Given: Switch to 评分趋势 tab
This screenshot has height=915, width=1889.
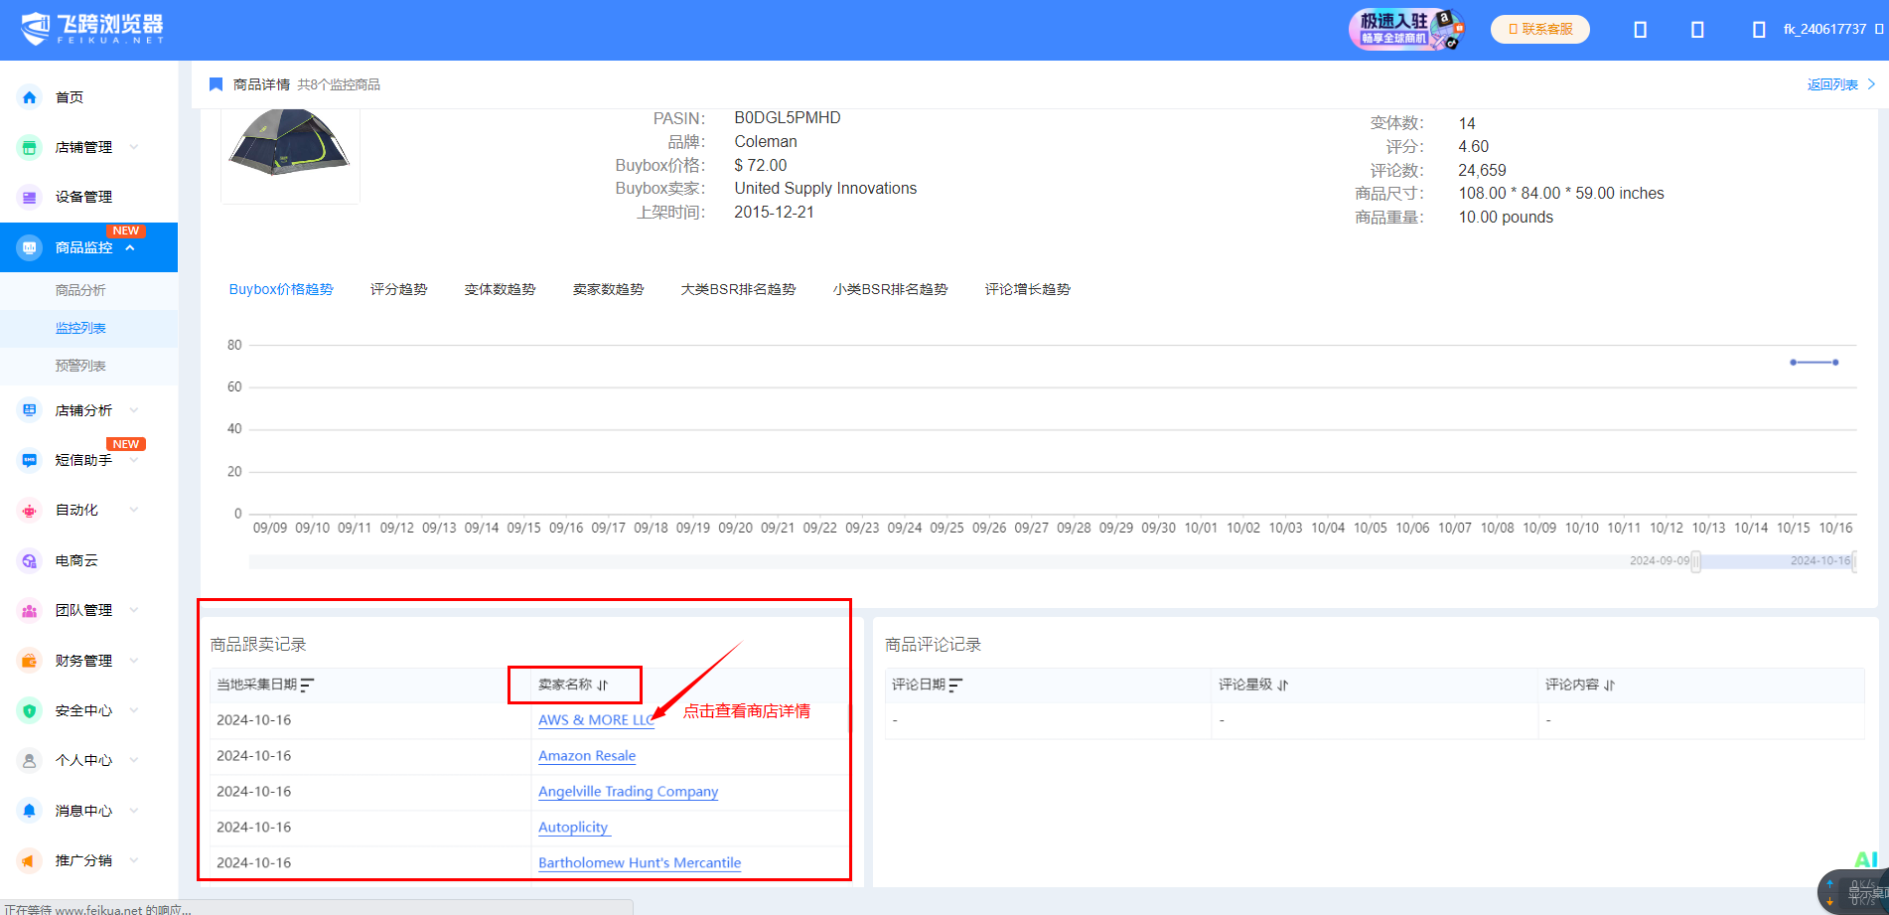Looking at the screenshot, I should pyautogui.click(x=399, y=289).
